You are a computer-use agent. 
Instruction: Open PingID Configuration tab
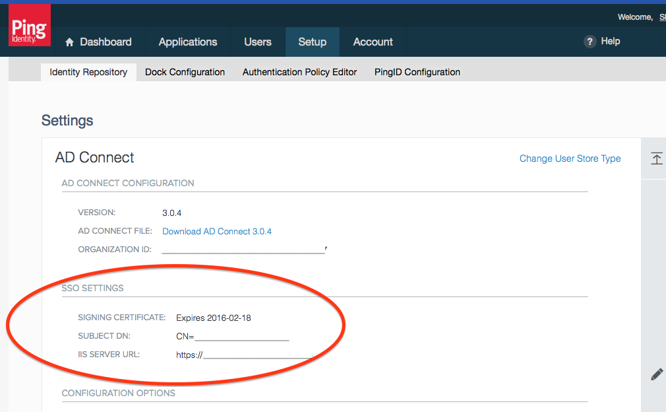pos(417,72)
